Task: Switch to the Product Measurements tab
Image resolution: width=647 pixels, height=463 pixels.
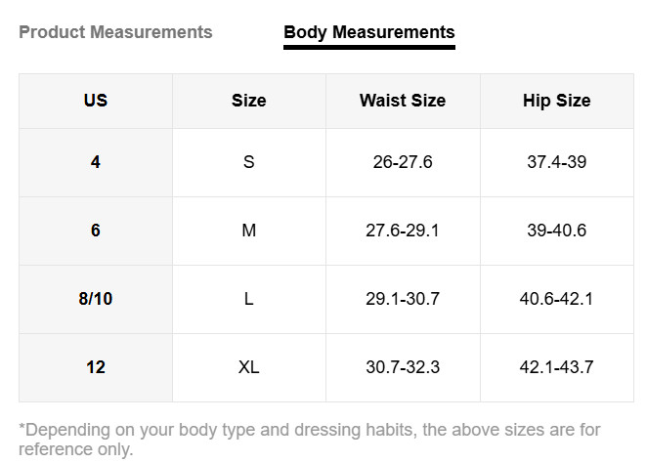Action: coord(115,32)
